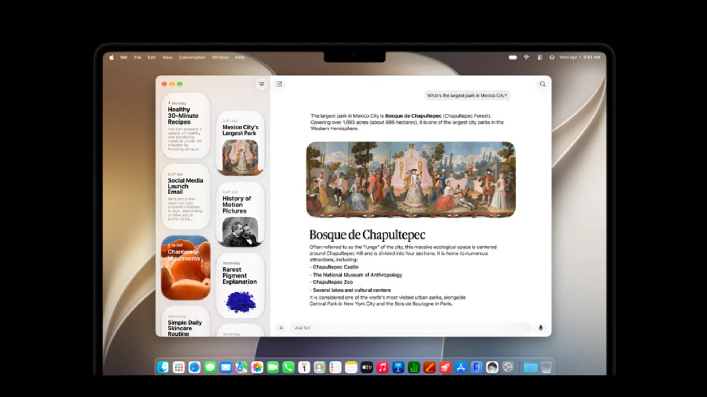Open Mail from the dock
Image resolution: width=707 pixels, height=397 pixels.
pyautogui.click(x=226, y=367)
